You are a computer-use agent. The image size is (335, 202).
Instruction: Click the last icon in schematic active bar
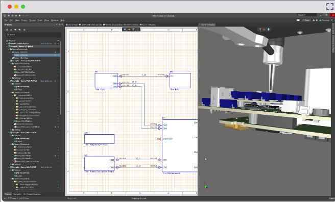[137, 30]
